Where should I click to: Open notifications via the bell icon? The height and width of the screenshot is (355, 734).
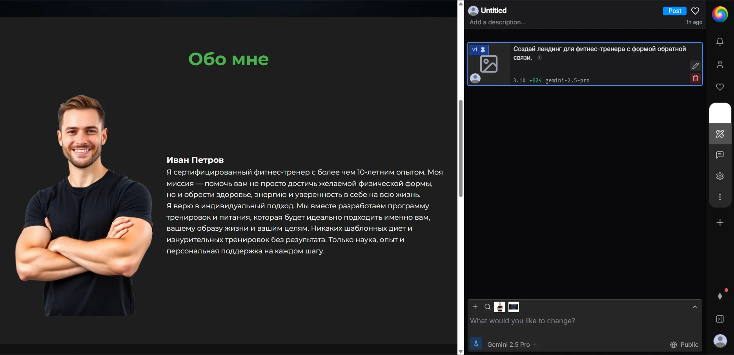pyautogui.click(x=720, y=41)
